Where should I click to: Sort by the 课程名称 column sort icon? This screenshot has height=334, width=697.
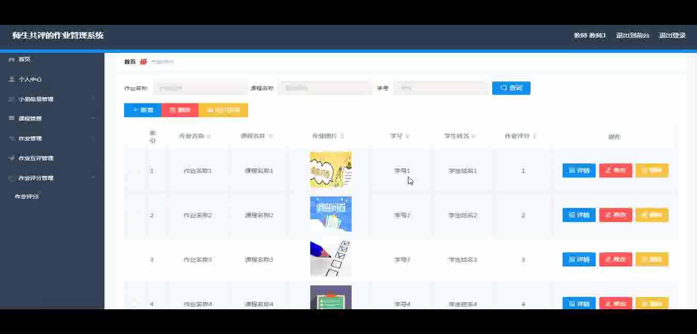tap(270, 136)
